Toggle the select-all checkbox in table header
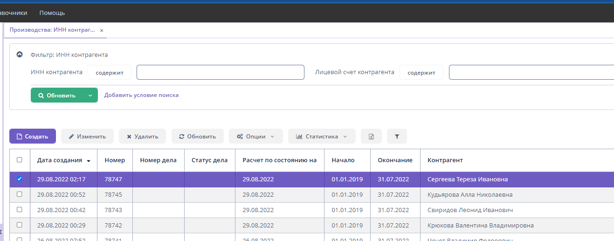 (20, 160)
